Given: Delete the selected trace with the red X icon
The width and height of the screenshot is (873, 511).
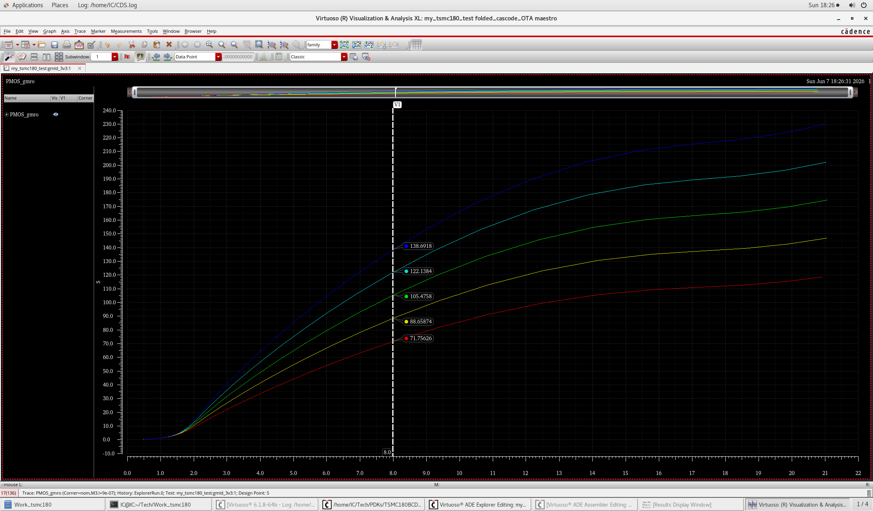Looking at the screenshot, I should (x=169, y=45).
